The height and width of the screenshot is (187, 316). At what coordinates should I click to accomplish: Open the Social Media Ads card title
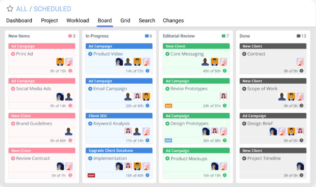(x=34, y=89)
